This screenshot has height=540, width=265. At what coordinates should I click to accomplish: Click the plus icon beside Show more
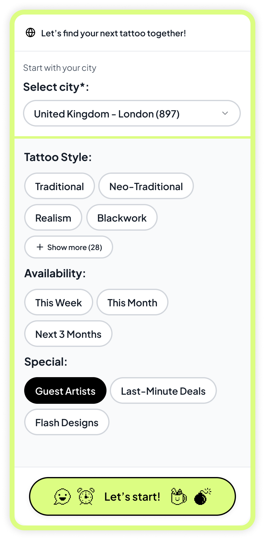point(40,247)
